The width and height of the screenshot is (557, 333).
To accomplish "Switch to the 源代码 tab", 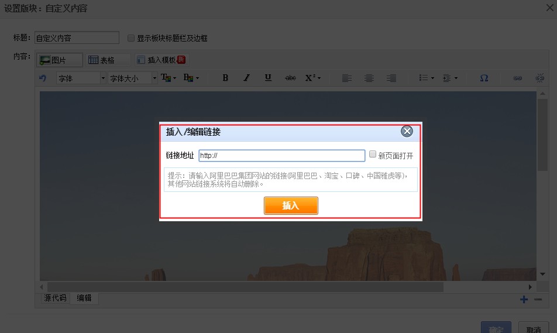I will point(56,298).
